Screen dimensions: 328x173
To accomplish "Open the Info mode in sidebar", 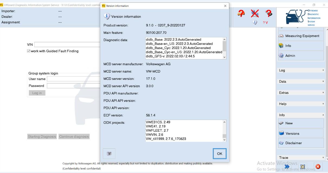I will [301, 46].
